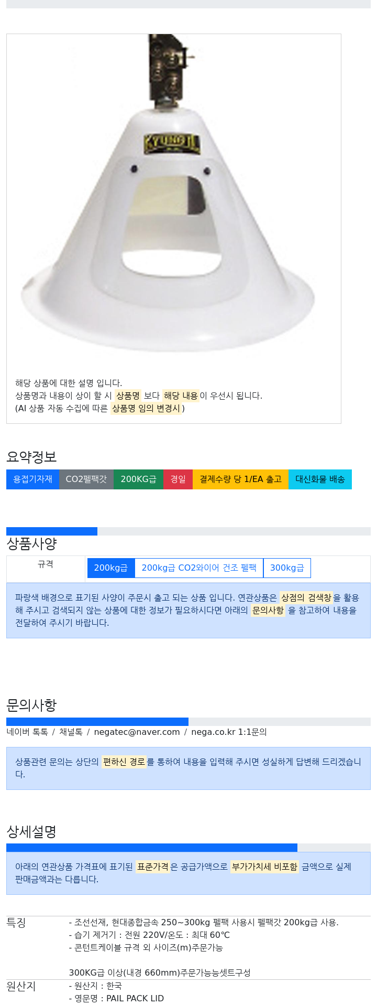Image resolution: width=377 pixels, height=1005 pixels.
Task: Choose the 300kg급 spec option
Action: coord(287,568)
